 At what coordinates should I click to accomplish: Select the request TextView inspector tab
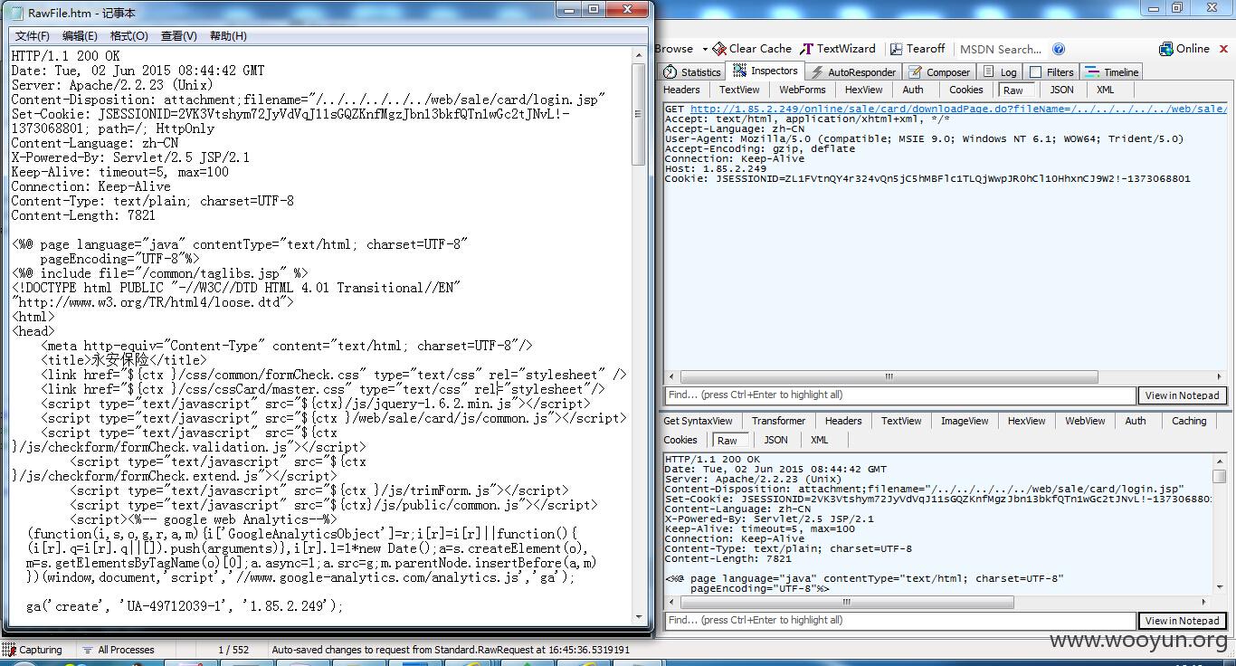(739, 90)
